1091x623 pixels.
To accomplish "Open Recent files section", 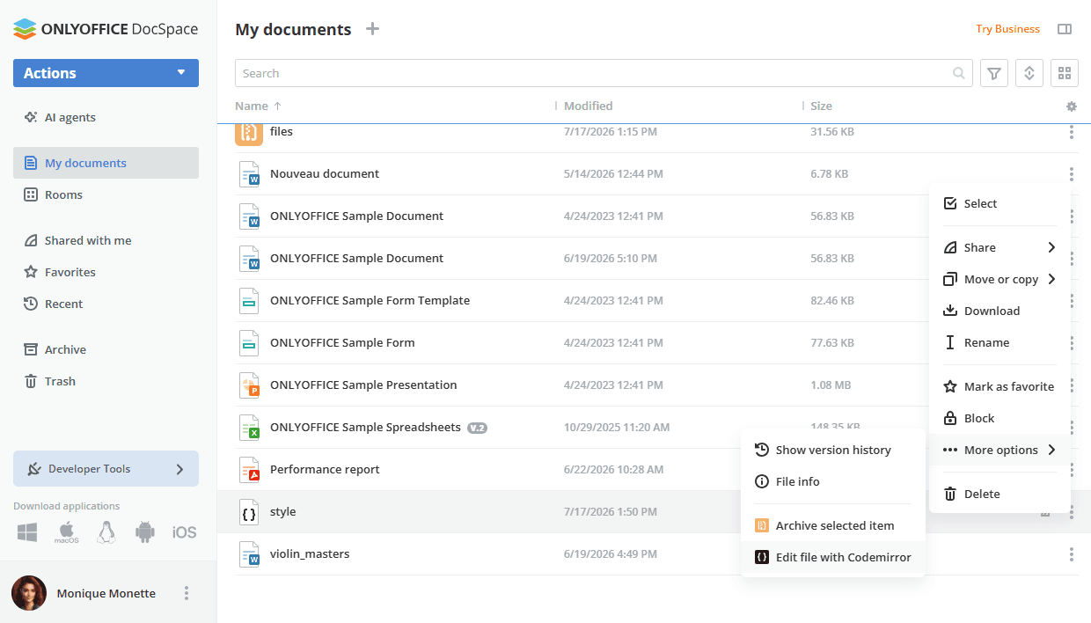I will pos(63,304).
